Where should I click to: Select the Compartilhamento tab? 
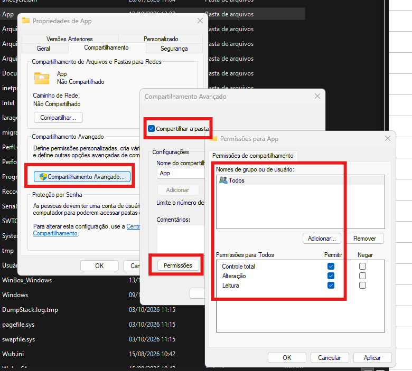[x=106, y=47]
